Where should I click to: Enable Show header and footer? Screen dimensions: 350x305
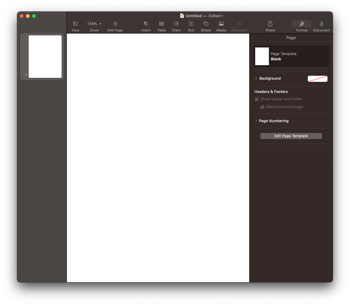257,99
